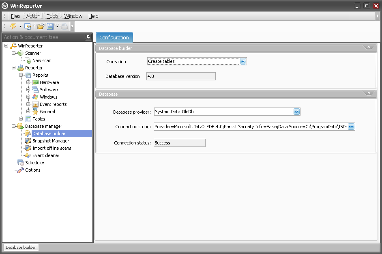The height and width of the screenshot is (254, 382).
Task: Click the WinReporter wrench root icon
Action: pos(13,45)
